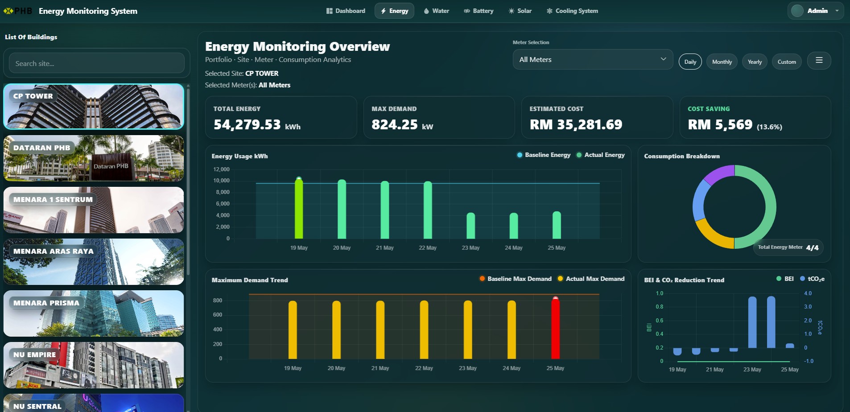The width and height of the screenshot is (850, 412).
Task: Click the green donut chart segment
Action: (771, 206)
